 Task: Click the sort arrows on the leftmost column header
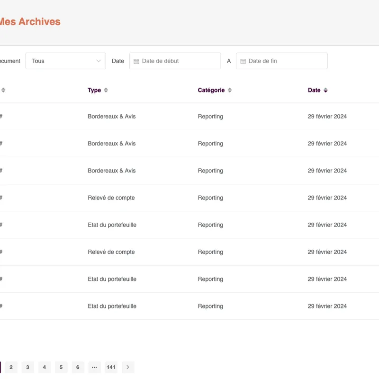coord(4,90)
